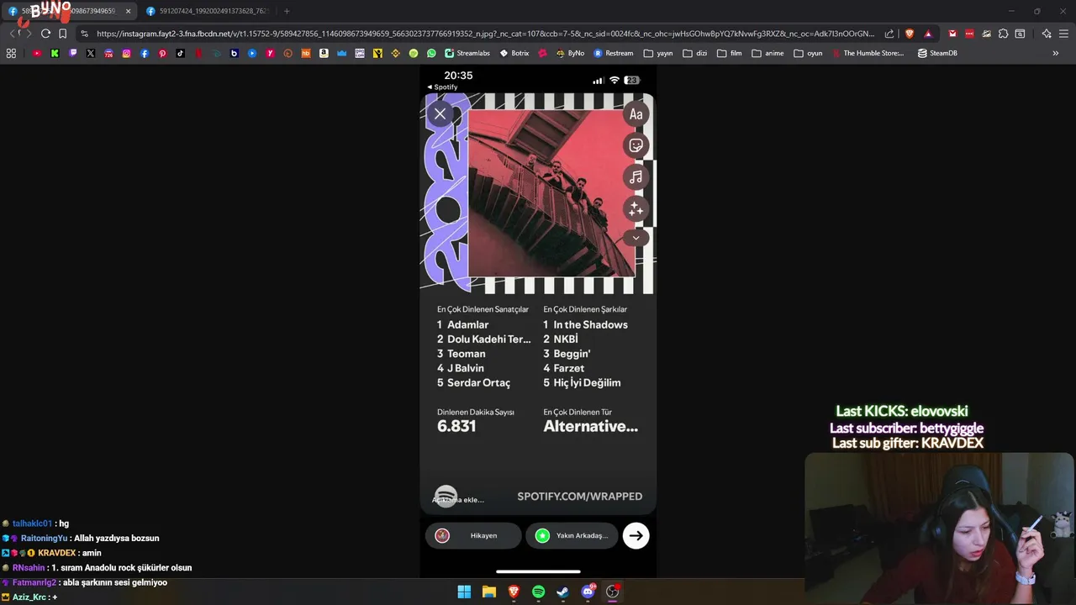Open the Windows Start menu
The image size is (1076, 605).
(x=464, y=592)
